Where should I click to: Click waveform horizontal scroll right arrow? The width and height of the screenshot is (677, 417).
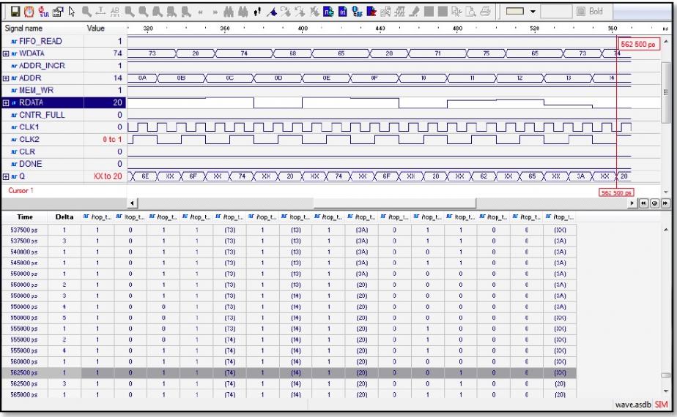point(632,203)
